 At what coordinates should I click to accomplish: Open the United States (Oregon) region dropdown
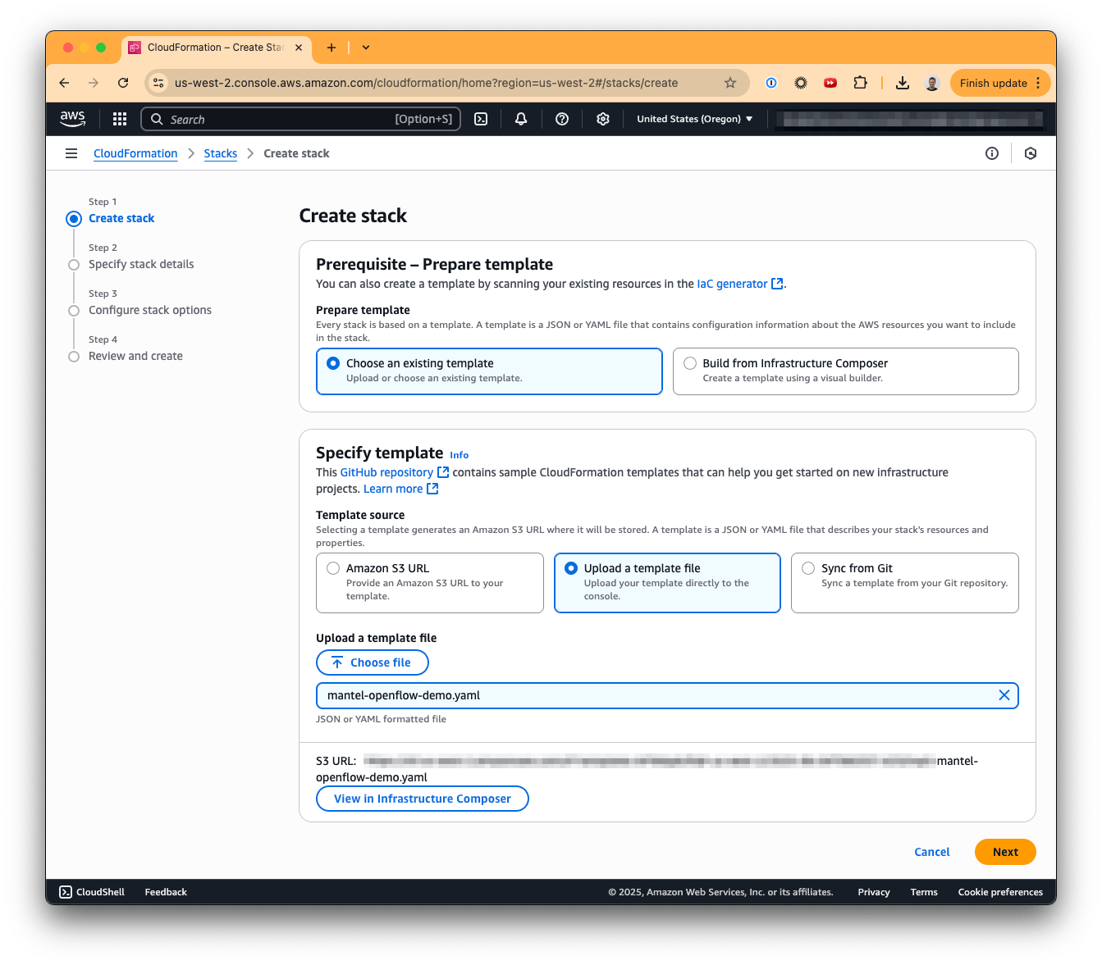[x=695, y=119]
